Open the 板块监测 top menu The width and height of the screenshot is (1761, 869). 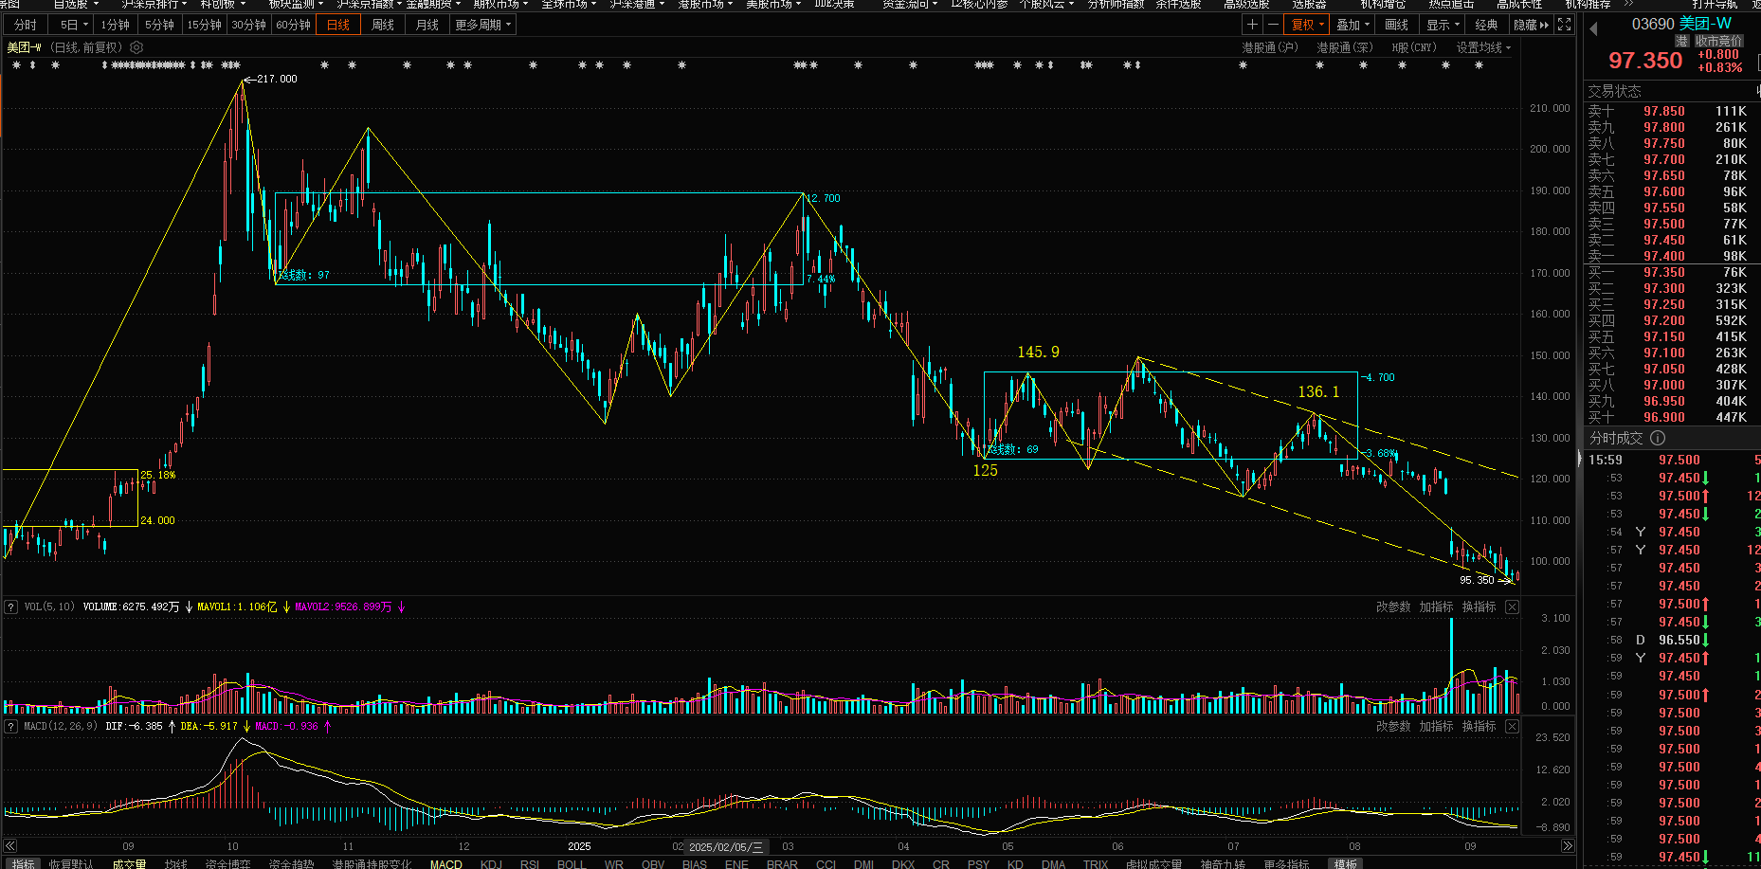coord(296,4)
